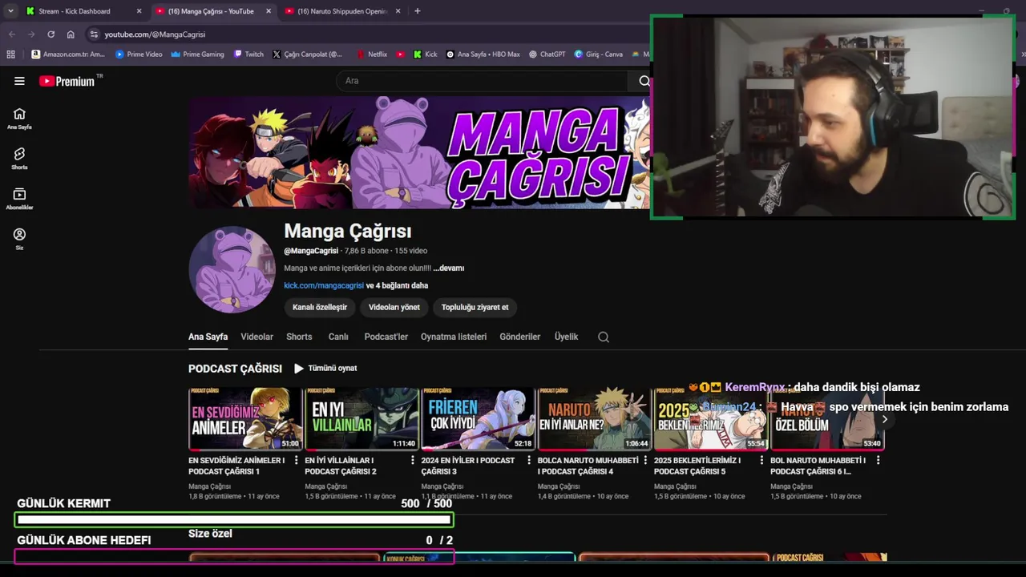Select the Oynatma listeleri tab
The height and width of the screenshot is (577, 1026).
pyautogui.click(x=454, y=337)
